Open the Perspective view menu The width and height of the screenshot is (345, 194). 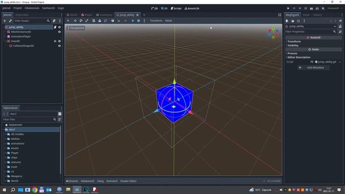[x=76, y=28]
